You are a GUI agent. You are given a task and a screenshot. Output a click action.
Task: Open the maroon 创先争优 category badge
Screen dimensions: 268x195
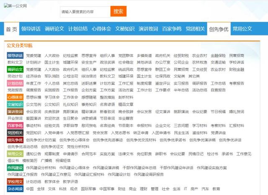[15, 140]
